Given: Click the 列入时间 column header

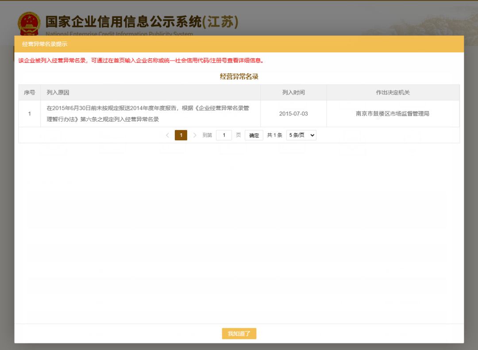Looking at the screenshot, I should pos(294,92).
